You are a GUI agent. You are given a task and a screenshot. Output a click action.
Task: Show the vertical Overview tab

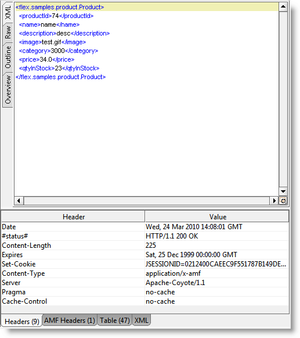pos(8,90)
